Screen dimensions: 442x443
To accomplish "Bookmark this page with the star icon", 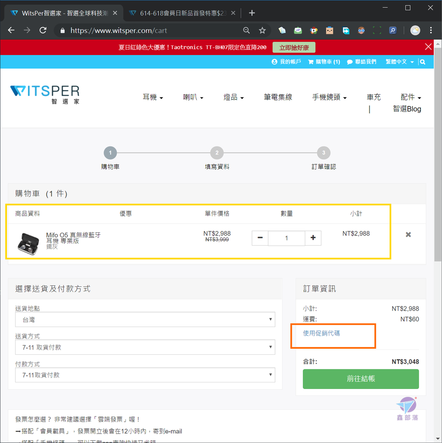I will [x=262, y=30].
